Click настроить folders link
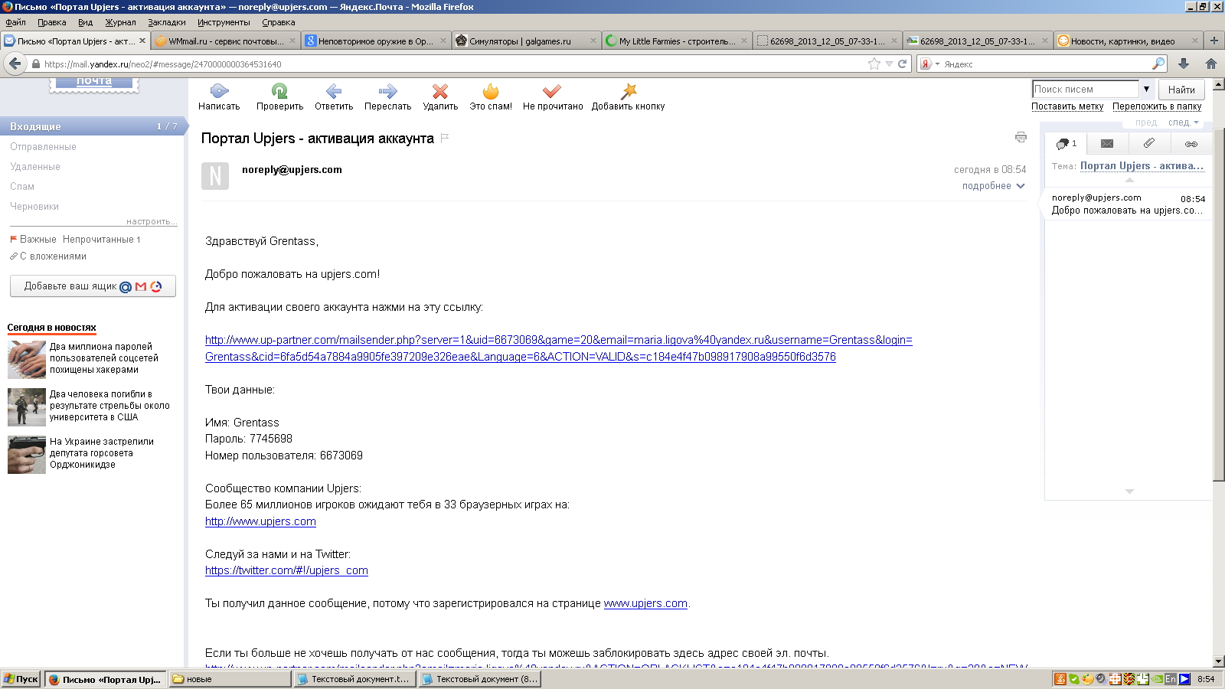 point(151,221)
